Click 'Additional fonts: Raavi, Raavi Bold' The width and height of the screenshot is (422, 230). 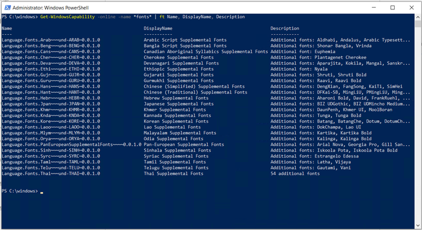[316, 81]
